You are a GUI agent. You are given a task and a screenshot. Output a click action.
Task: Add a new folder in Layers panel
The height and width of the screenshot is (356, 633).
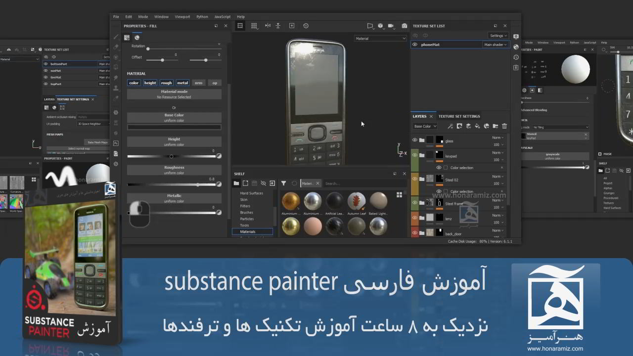click(x=496, y=126)
